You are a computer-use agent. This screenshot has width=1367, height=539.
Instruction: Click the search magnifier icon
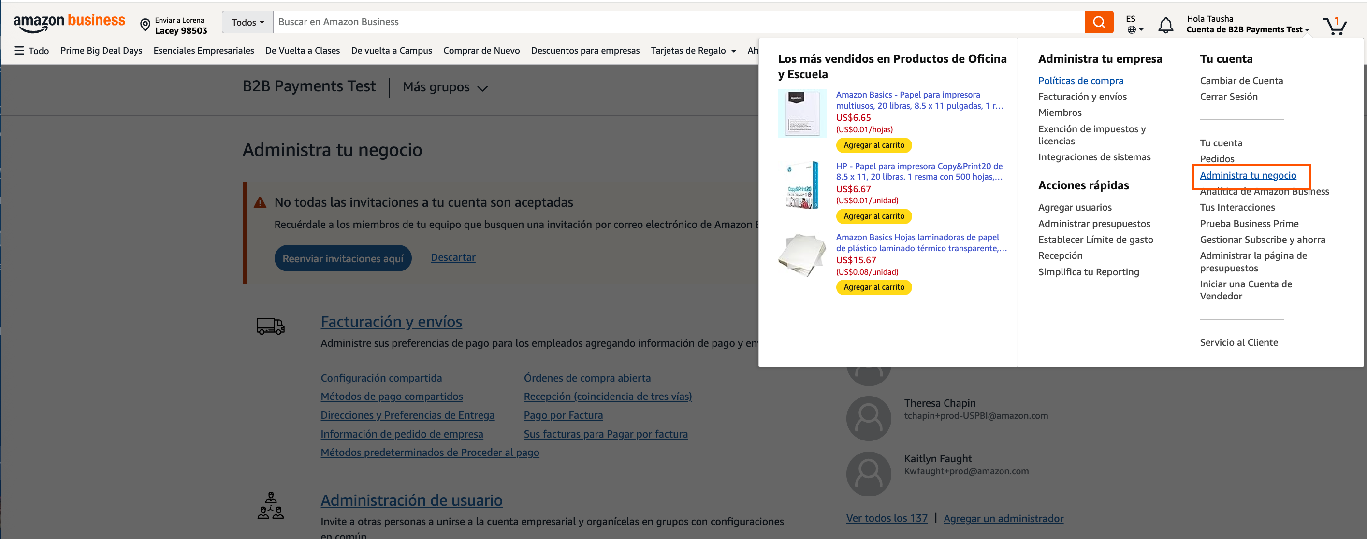[x=1099, y=22]
